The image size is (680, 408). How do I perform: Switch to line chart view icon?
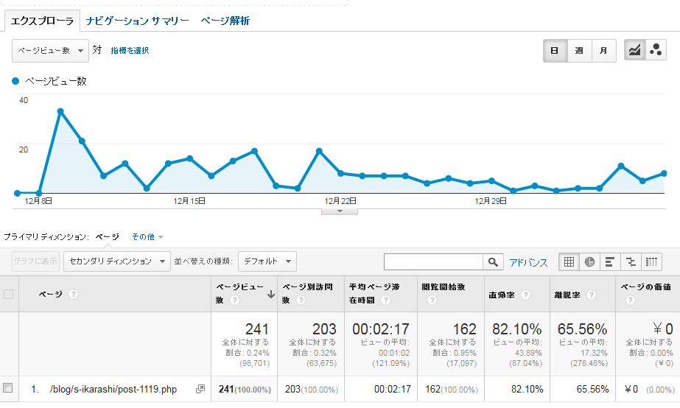634,50
